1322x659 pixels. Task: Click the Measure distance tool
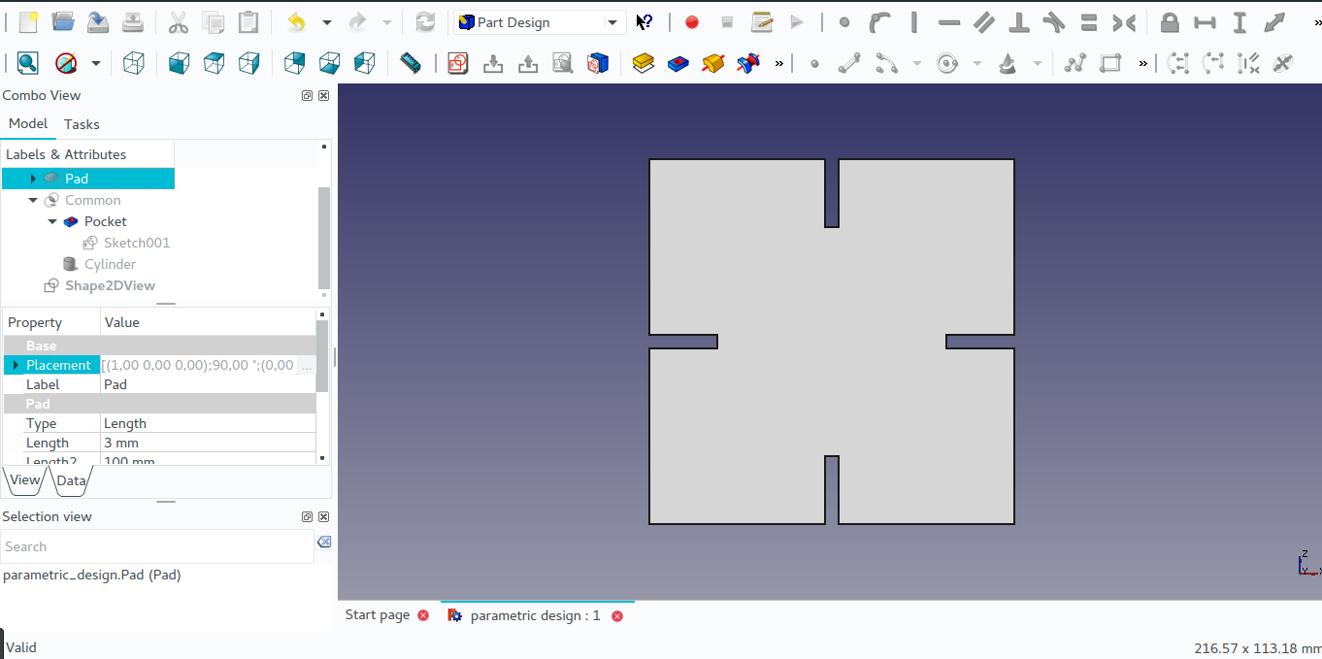tap(410, 62)
